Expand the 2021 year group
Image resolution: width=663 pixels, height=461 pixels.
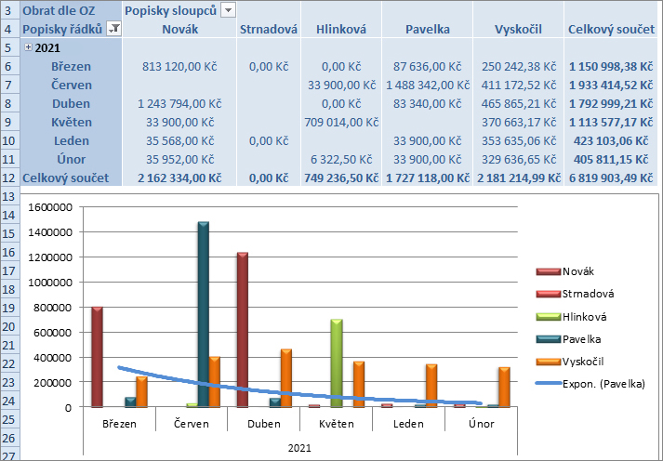point(28,47)
